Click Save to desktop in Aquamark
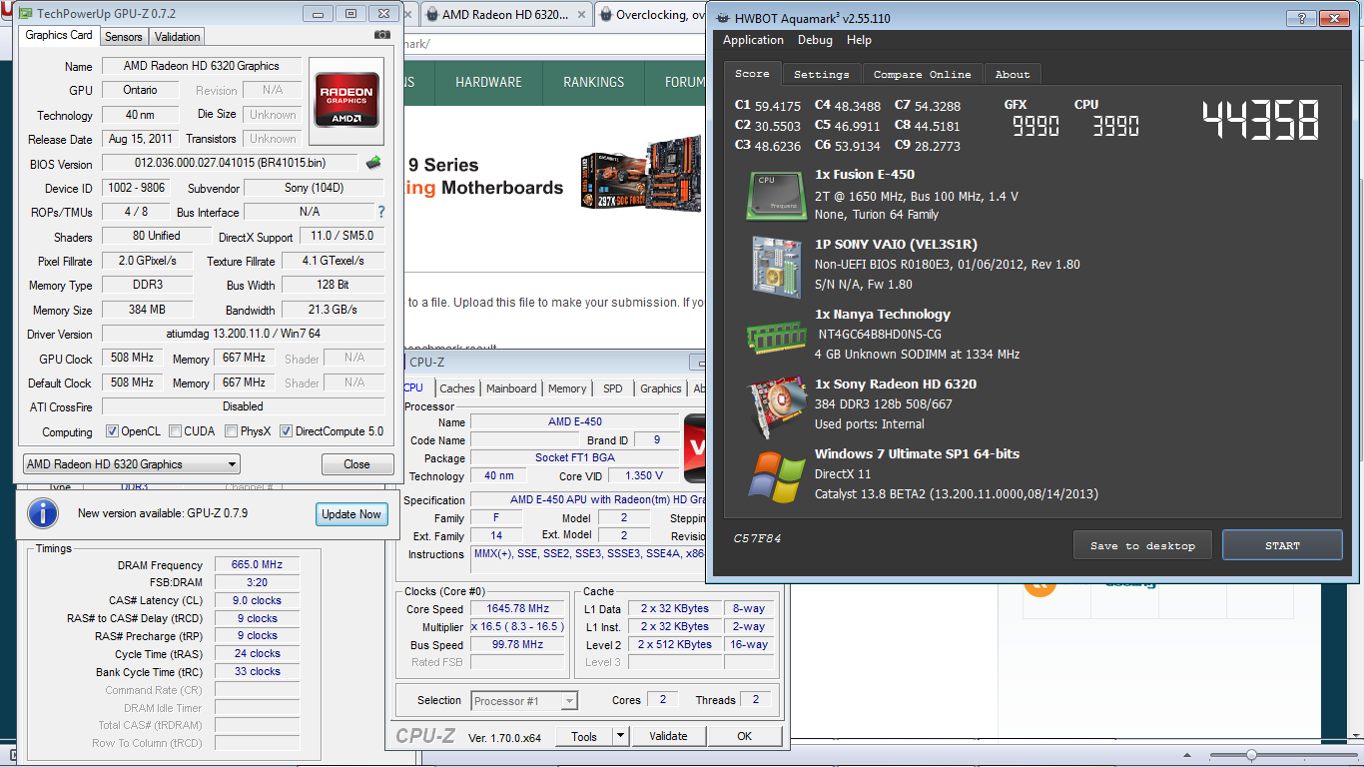The height and width of the screenshot is (767, 1364). click(1142, 545)
